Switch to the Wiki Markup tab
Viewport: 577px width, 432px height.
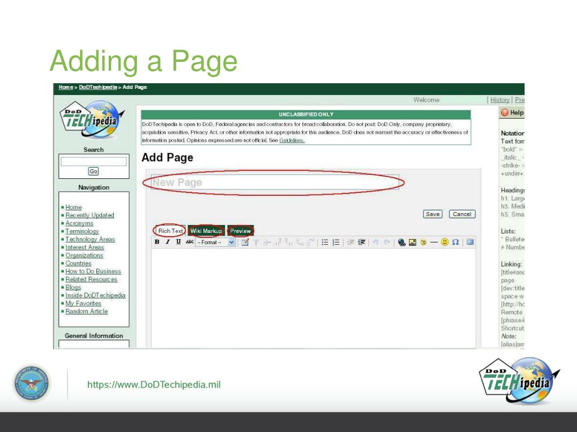[x=206, y=231]
